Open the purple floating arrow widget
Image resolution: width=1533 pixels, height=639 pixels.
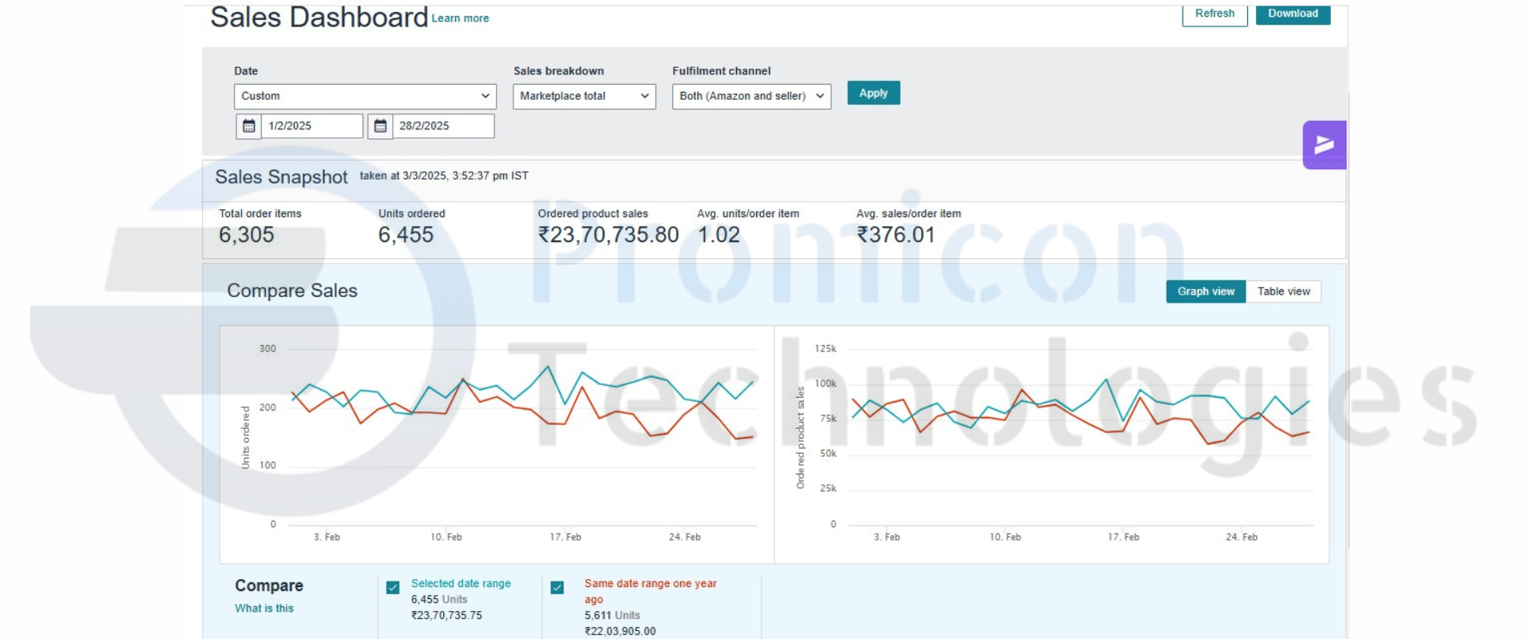(x=1324, y=145)
